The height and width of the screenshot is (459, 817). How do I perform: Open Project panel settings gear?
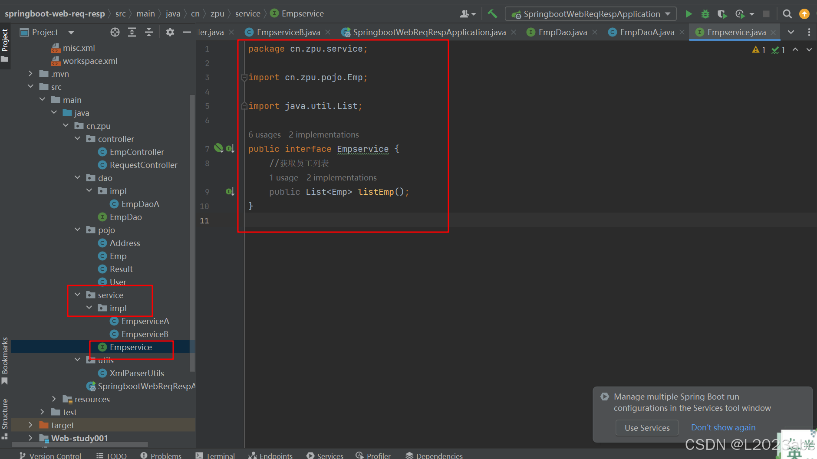click(170, 32)
